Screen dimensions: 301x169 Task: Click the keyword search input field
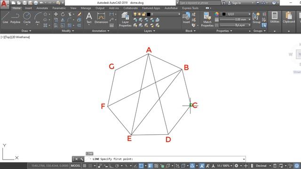click(x=199, y=3)
